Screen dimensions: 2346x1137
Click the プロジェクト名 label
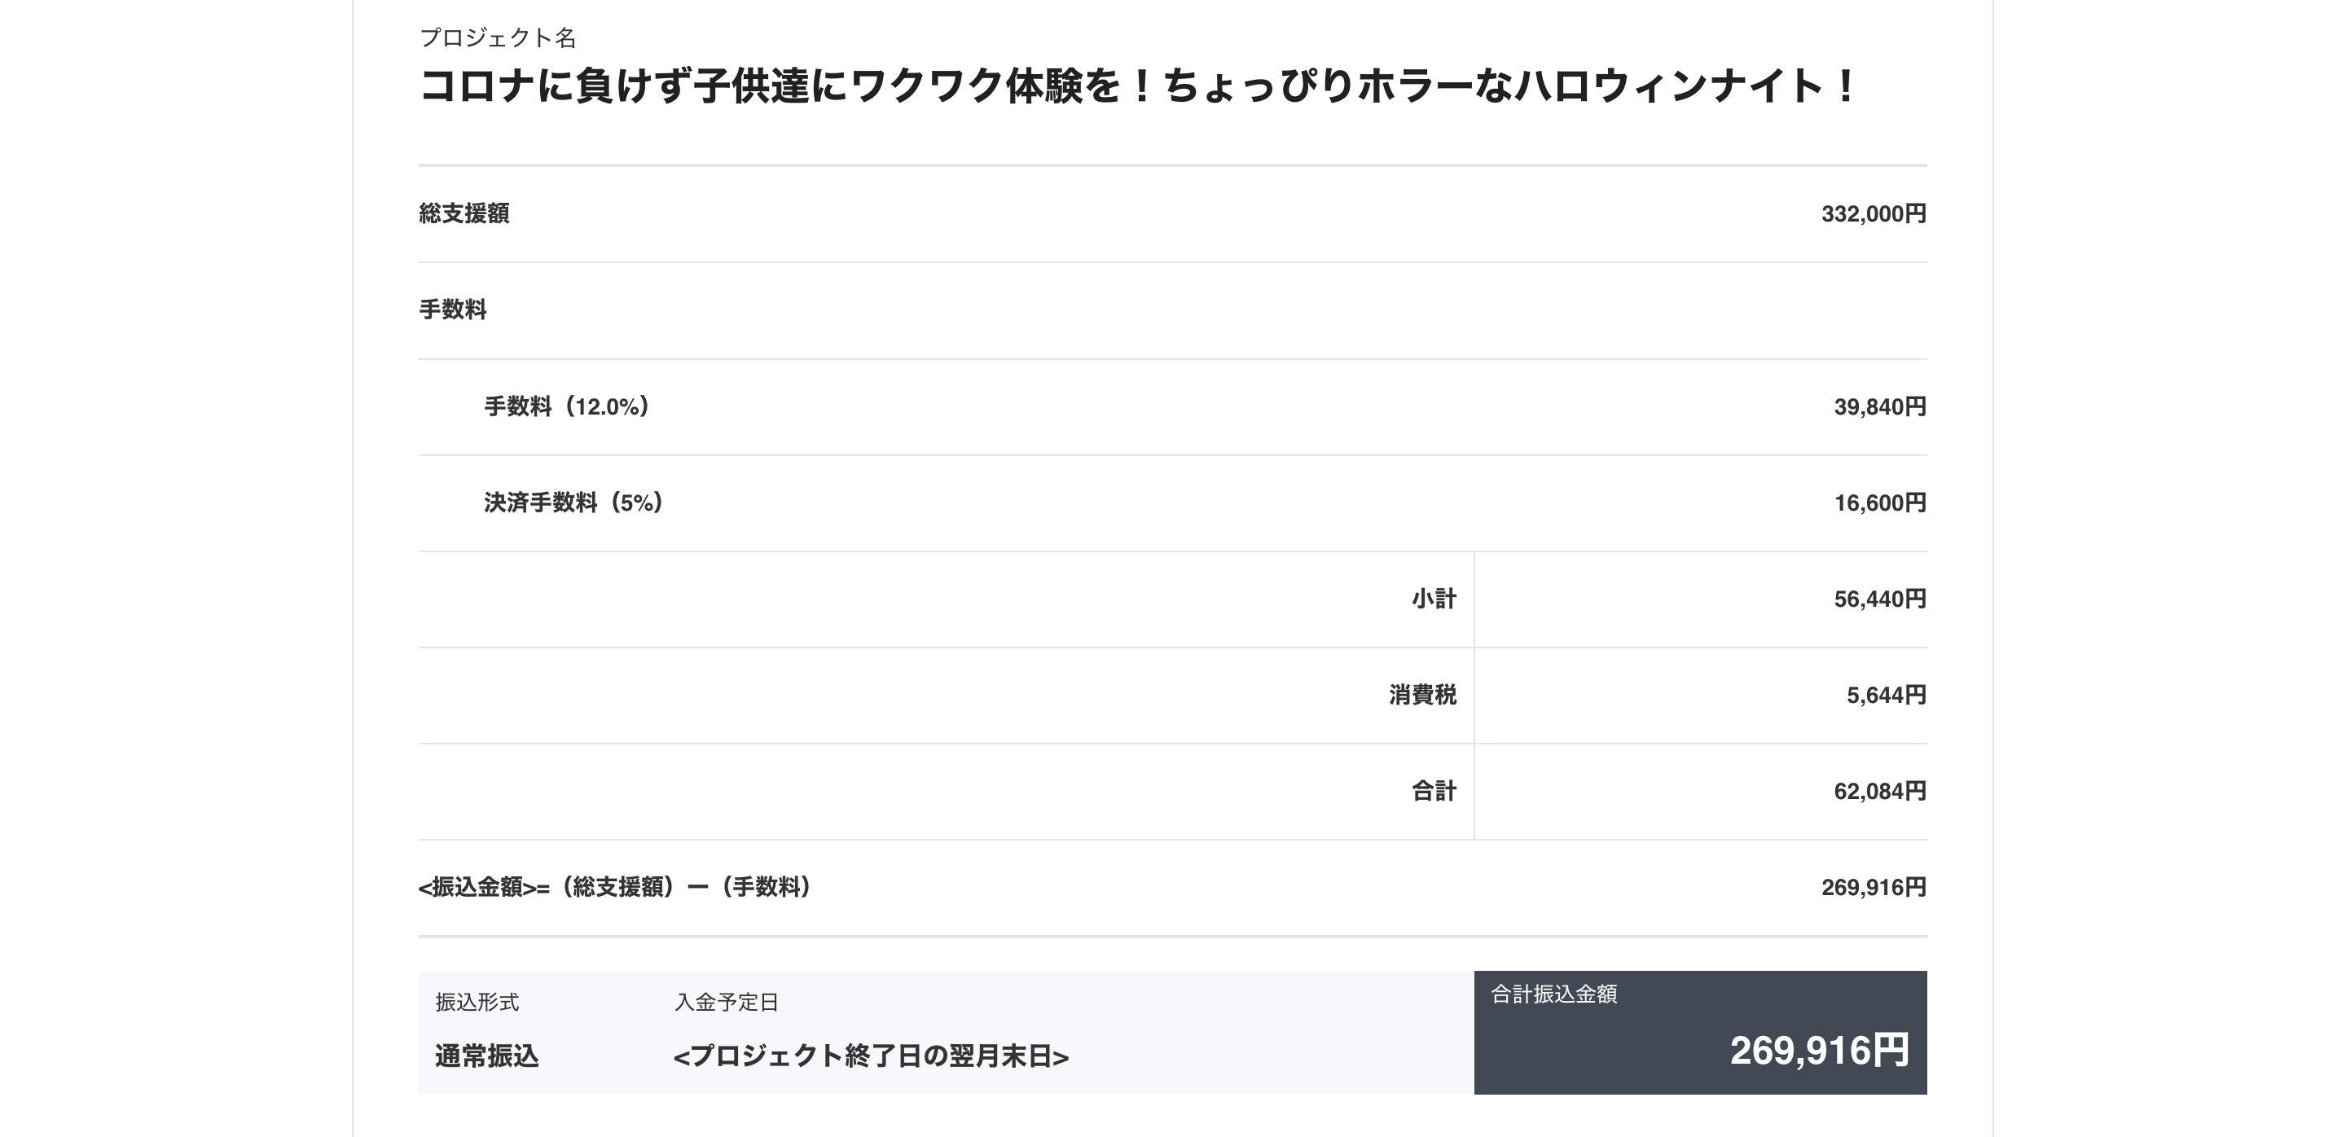click(x=497, y=37)
